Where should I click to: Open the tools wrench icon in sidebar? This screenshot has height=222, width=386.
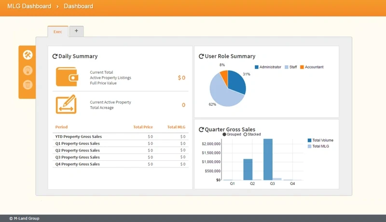click(28, 55)
